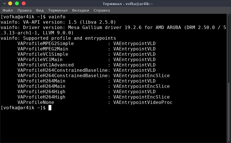Open the Правка menu

click(25, 10)
